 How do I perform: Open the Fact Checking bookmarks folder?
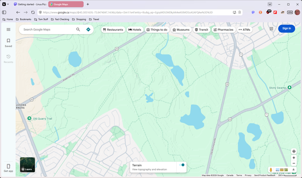60,19
